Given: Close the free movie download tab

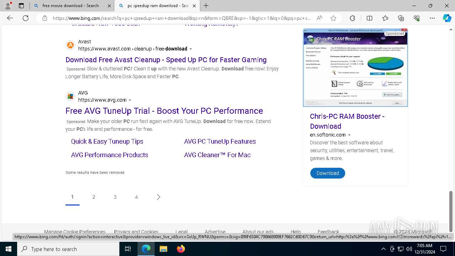Looking at the screenshot, I should tap(109, 6).
